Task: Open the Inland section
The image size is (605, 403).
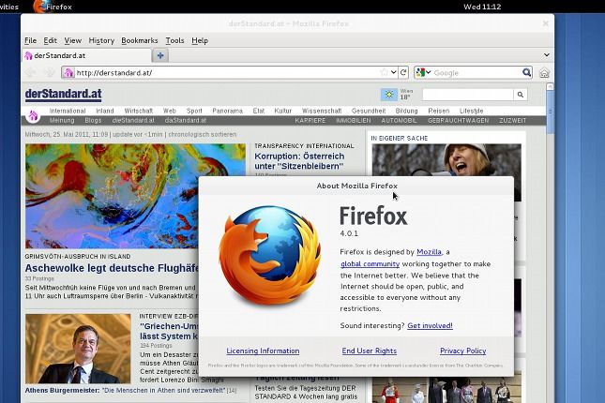Action: click(x=104, y=111)
